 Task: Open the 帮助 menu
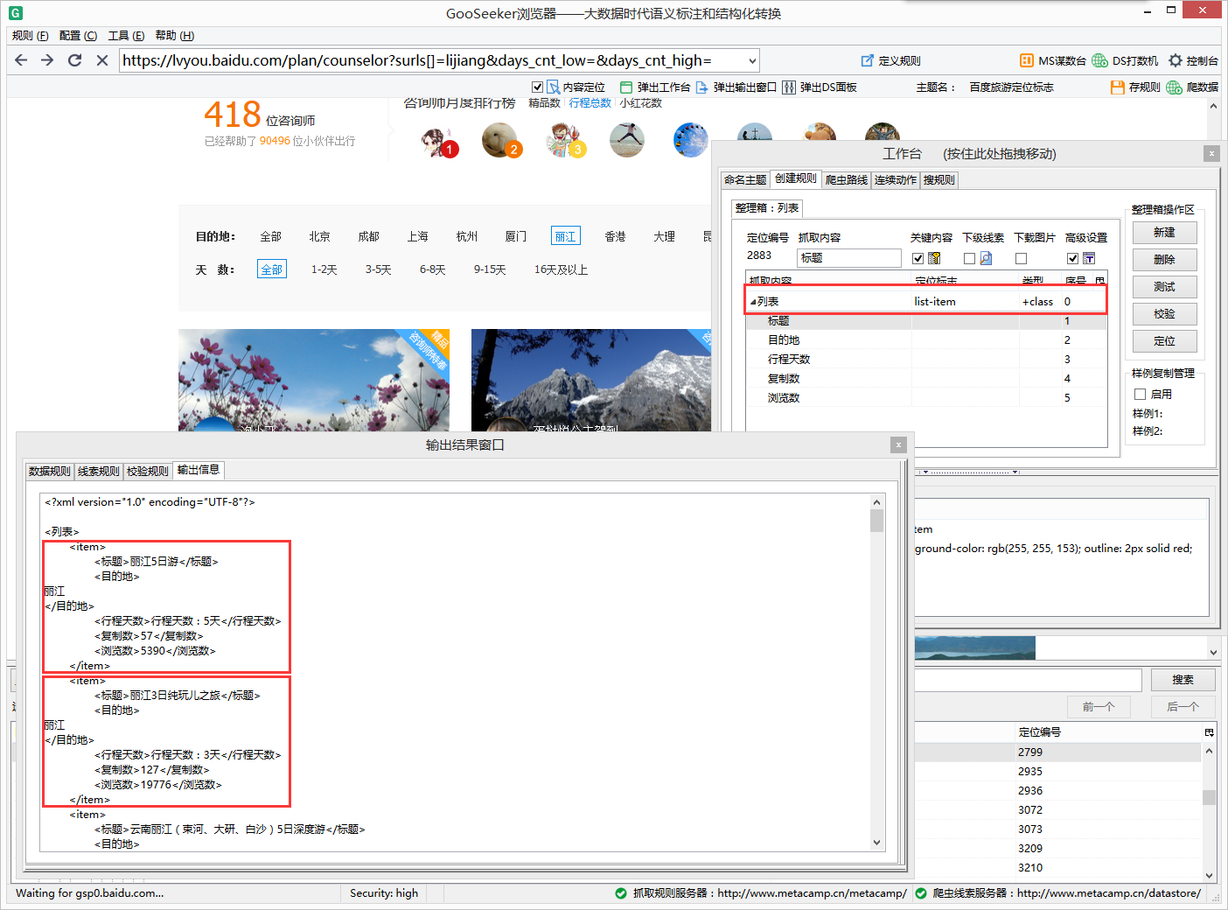click(174, 36)
